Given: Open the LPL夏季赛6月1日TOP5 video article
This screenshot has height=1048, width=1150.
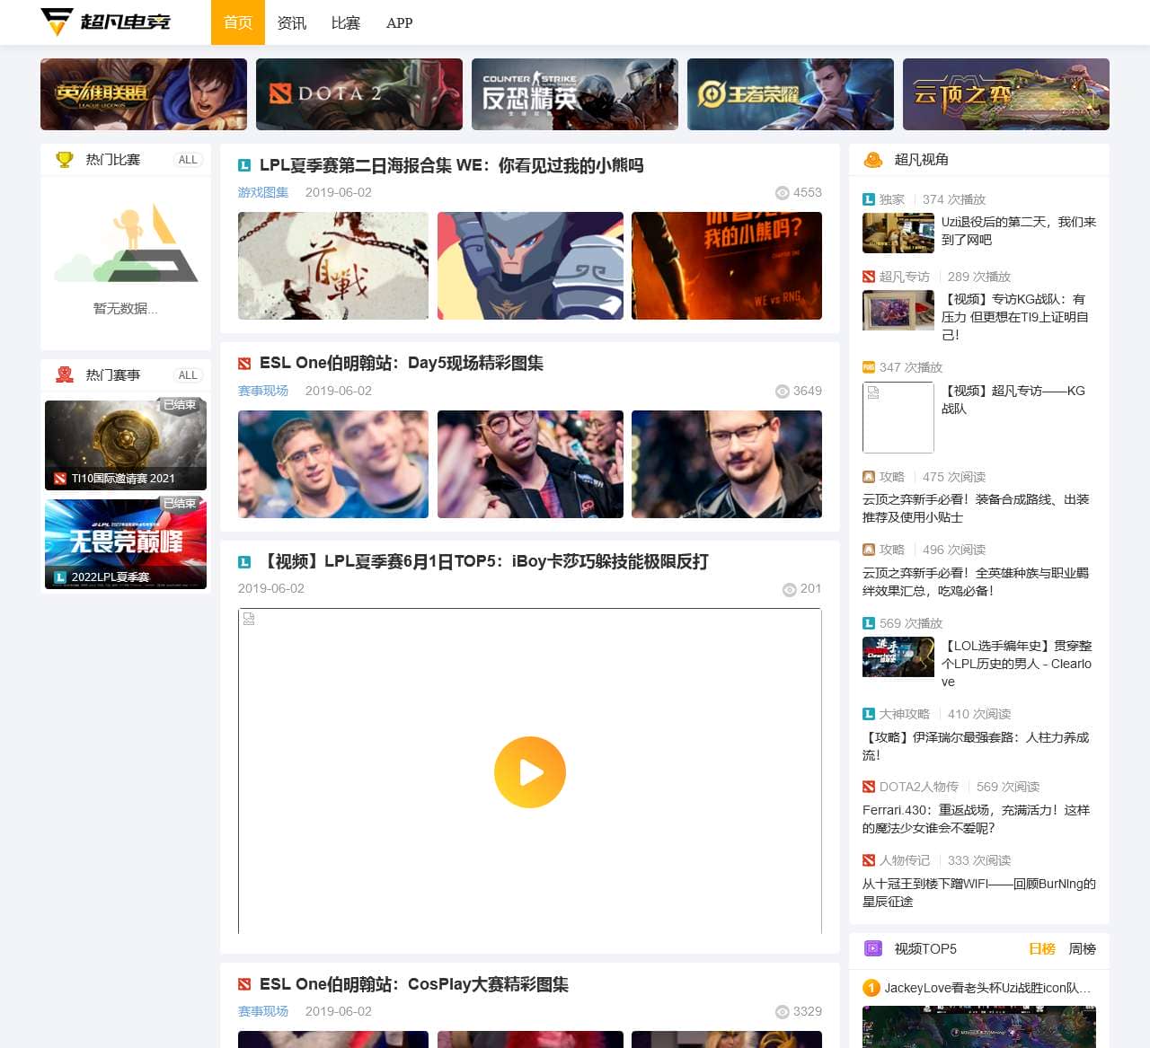Looking at the screenshot, I should 484,561.
